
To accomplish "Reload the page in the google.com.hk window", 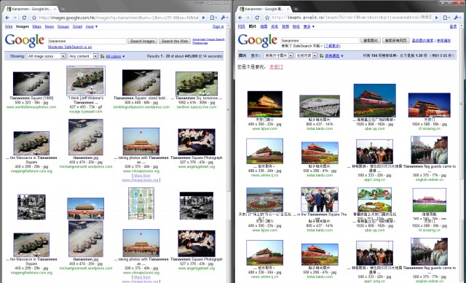I will 24,18.
